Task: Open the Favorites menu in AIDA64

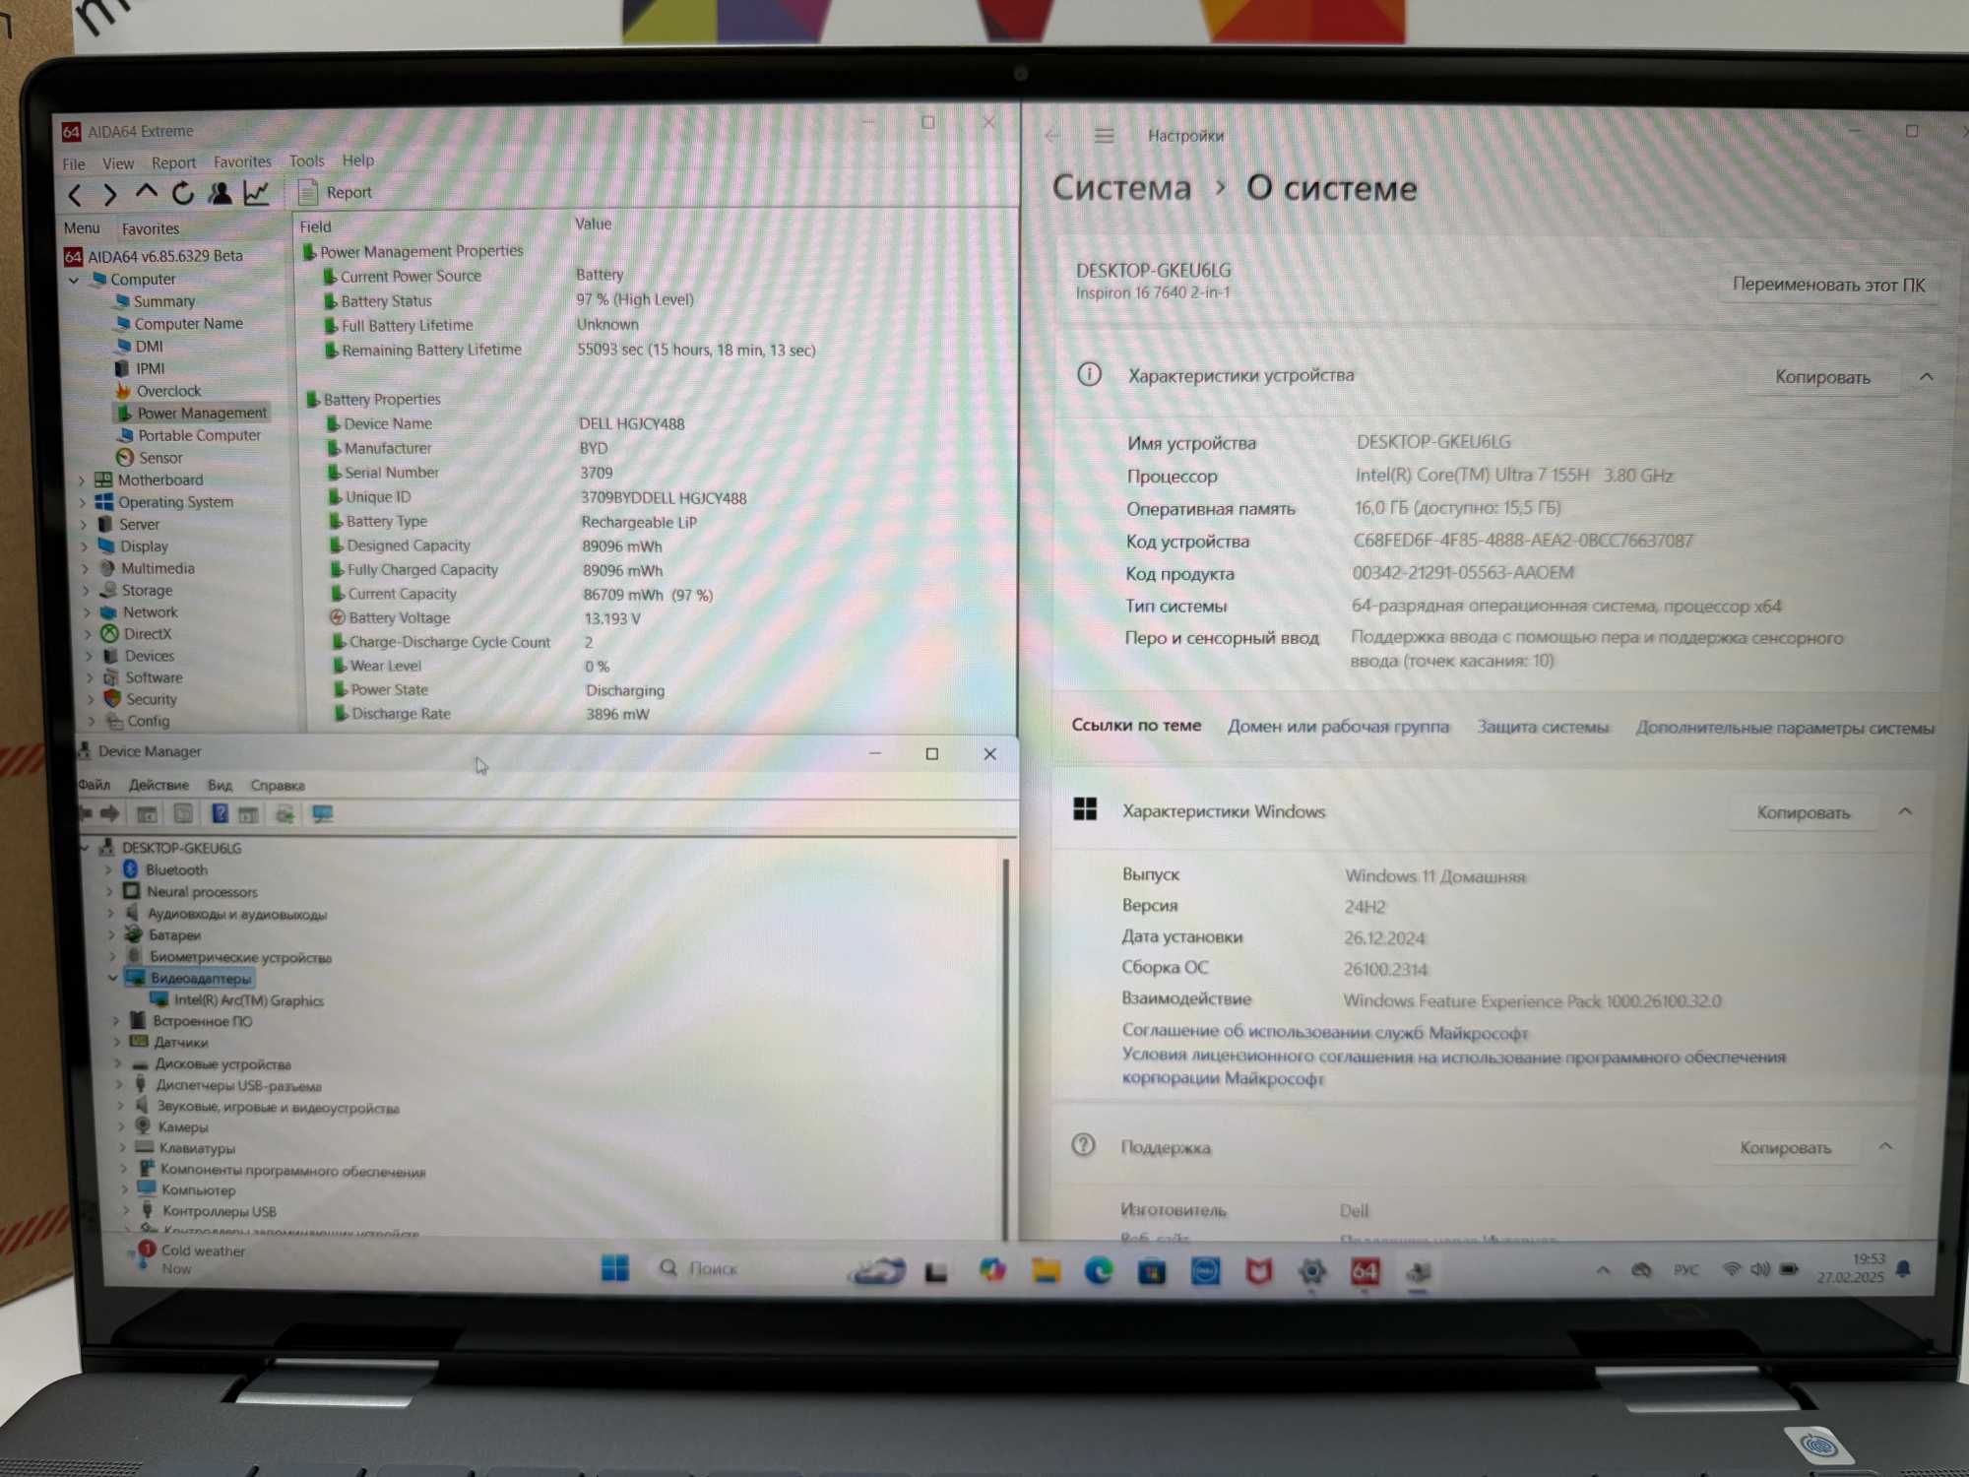Action: 242,161
